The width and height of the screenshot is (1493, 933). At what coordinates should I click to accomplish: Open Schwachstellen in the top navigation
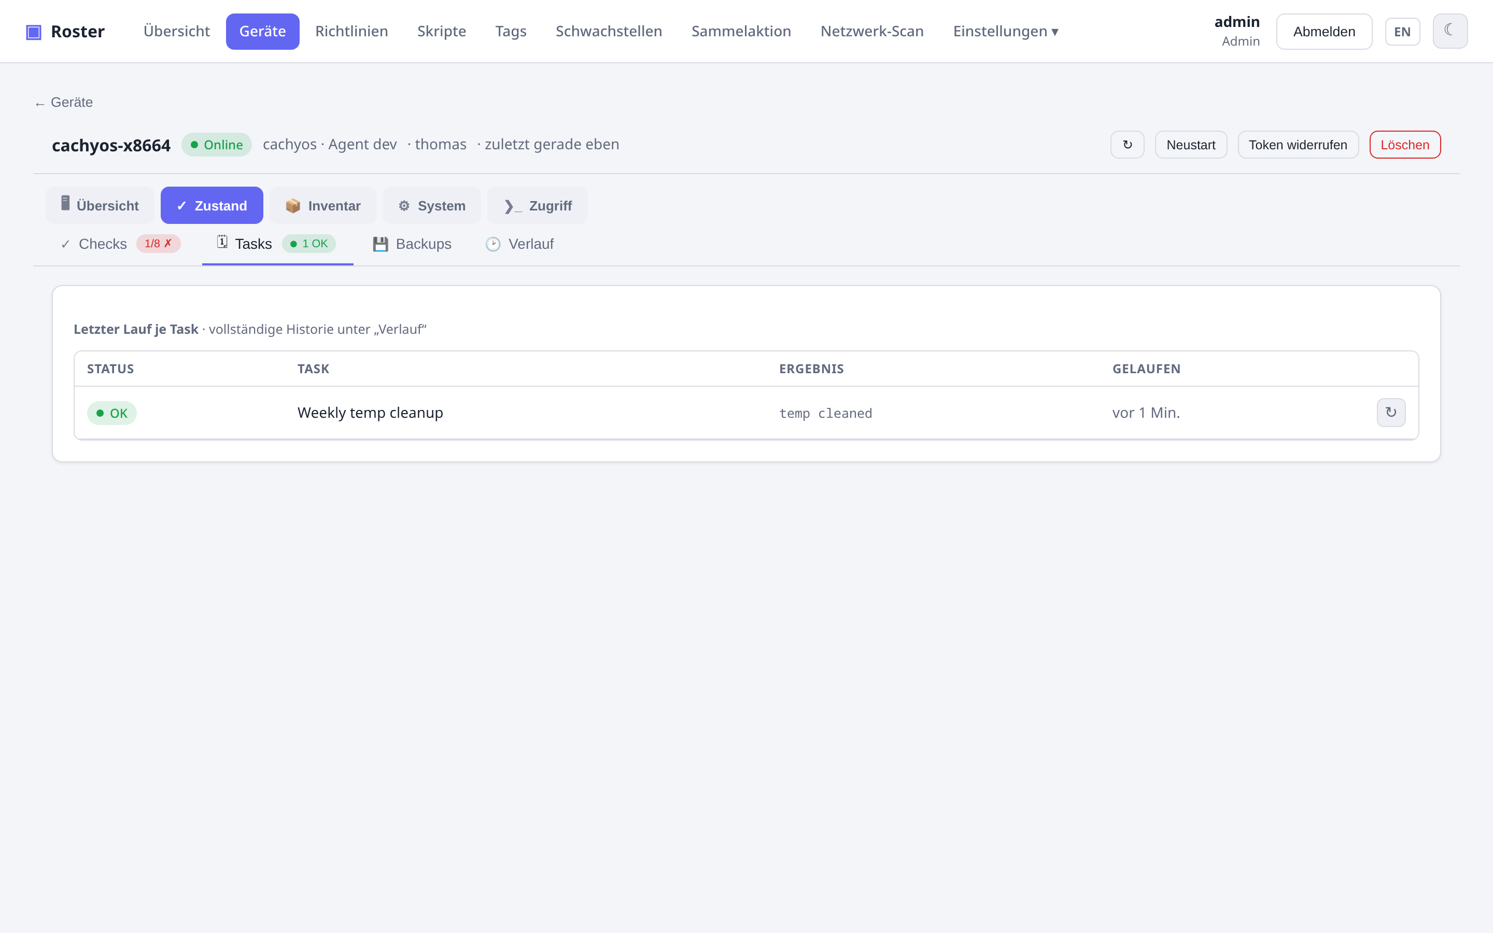tap(608, 32)
